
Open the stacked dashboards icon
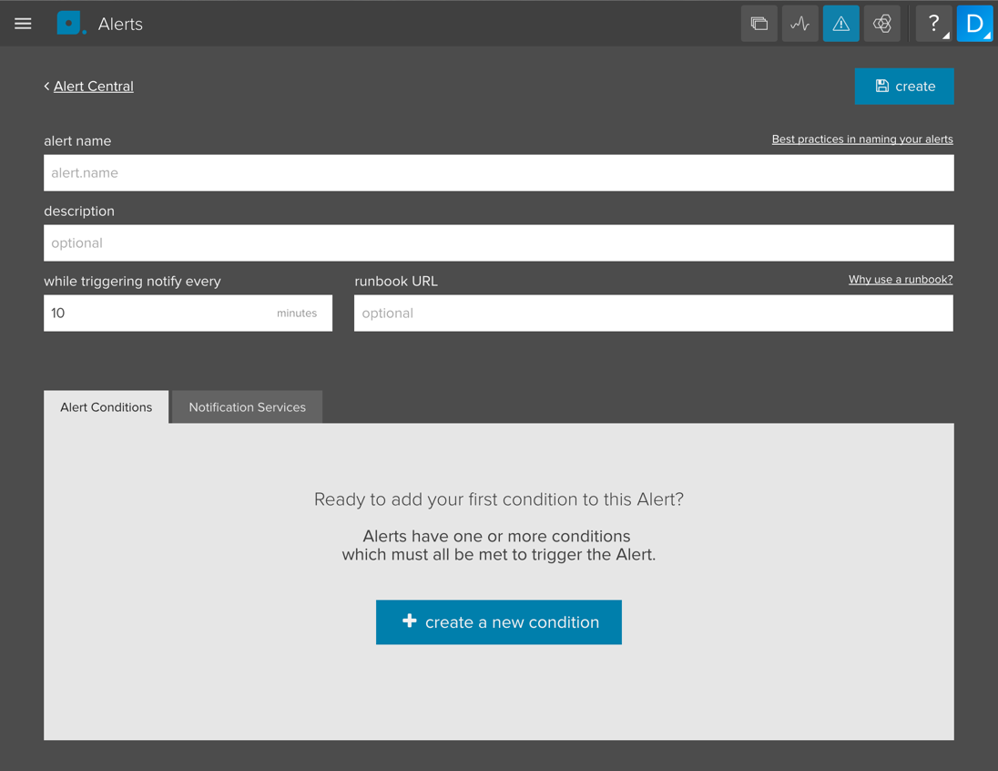point(759,24)
